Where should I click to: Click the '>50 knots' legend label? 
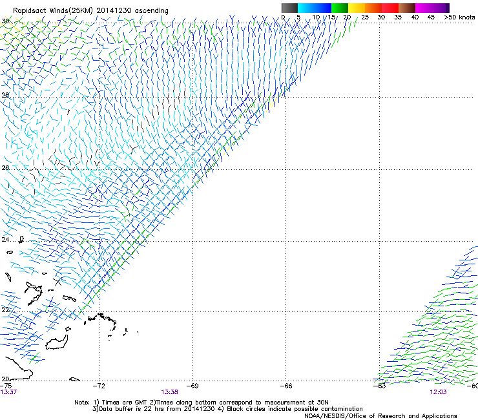[459, 17]
